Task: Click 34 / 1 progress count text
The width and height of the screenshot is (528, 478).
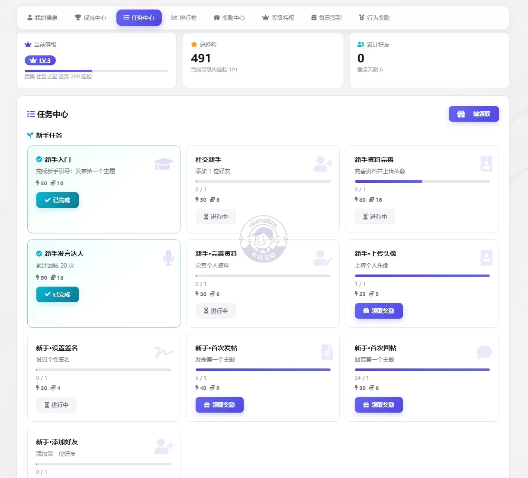Action: coord(362,378)
